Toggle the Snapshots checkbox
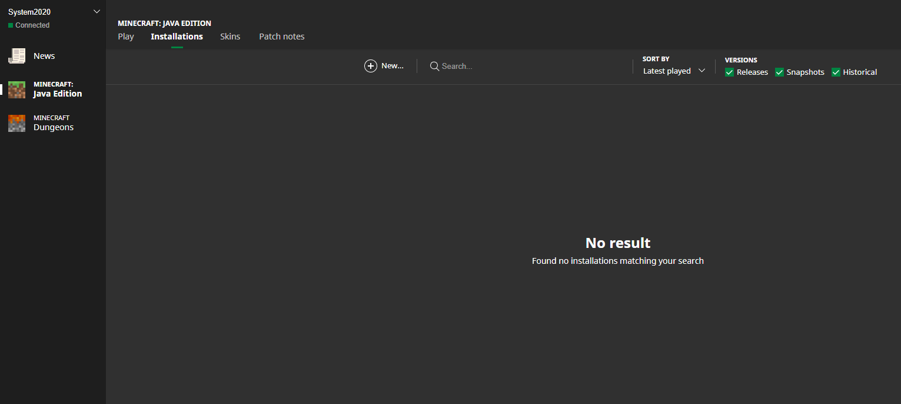 tap(780, 72)
